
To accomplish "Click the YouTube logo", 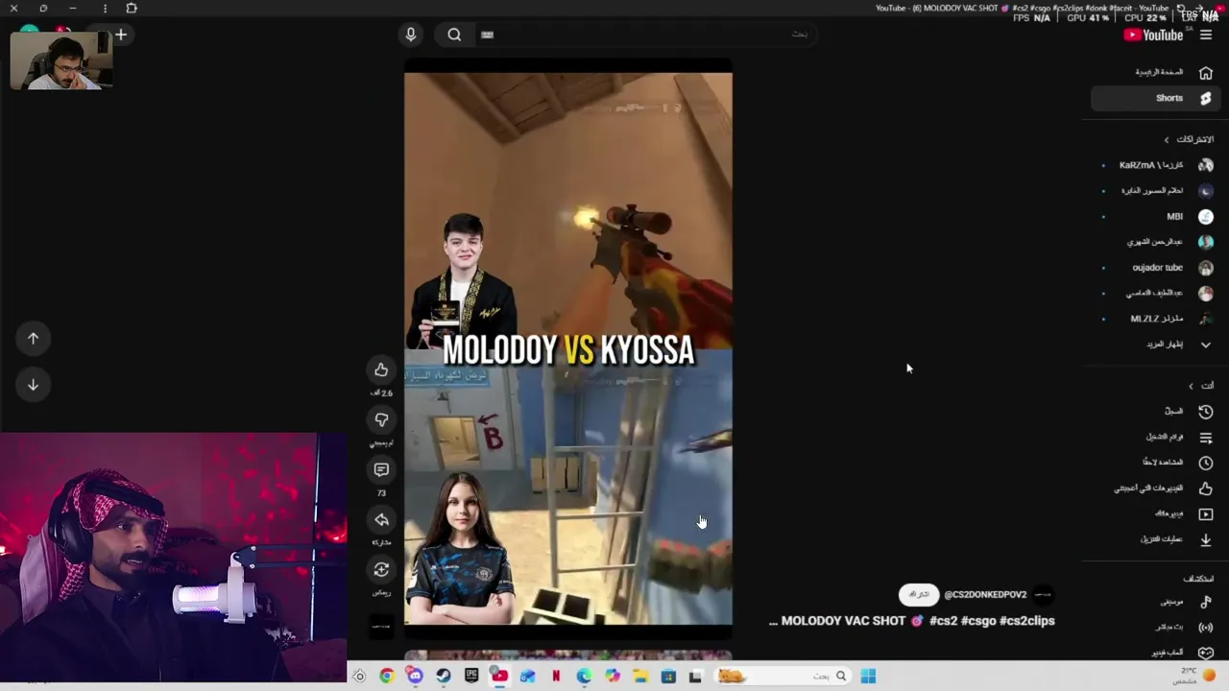I will (x=1154, y=36).
